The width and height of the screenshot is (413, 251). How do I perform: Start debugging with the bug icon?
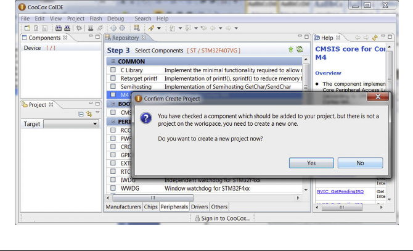click(x=79, y=28)
